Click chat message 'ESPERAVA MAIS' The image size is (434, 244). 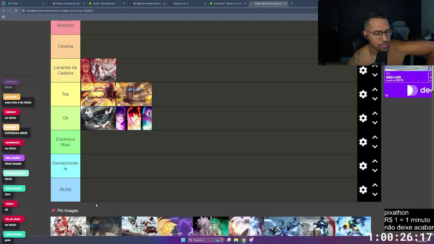16,133
